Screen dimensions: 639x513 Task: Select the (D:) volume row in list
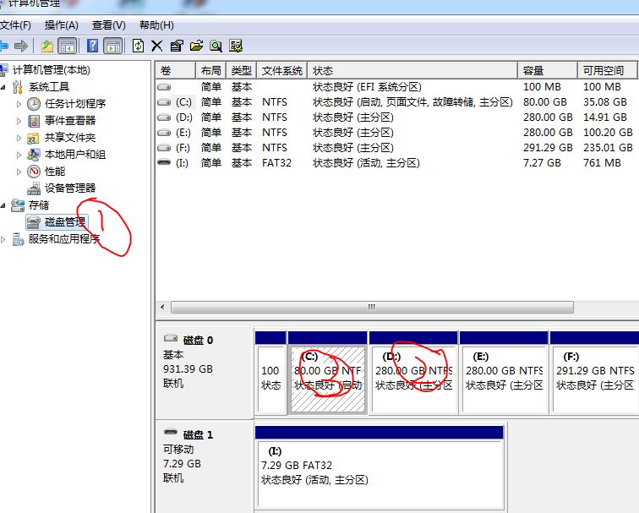(x=396, y=117)
